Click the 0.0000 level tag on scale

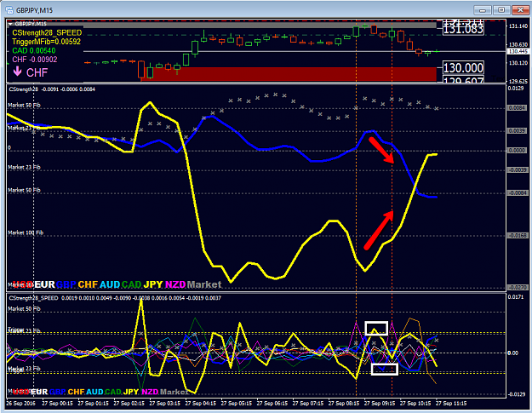click(x=517, y=151)
